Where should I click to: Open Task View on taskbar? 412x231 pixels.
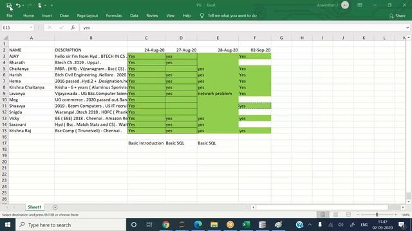(x=149, y=225)
